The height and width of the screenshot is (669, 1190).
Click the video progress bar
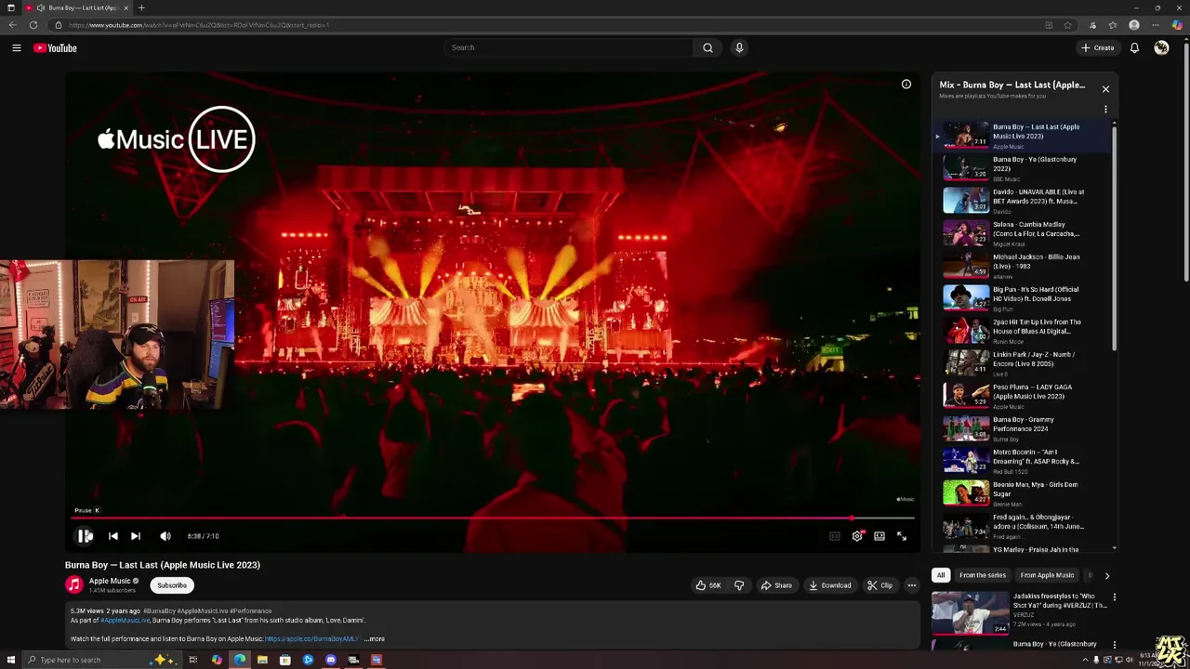coord(493,518)
